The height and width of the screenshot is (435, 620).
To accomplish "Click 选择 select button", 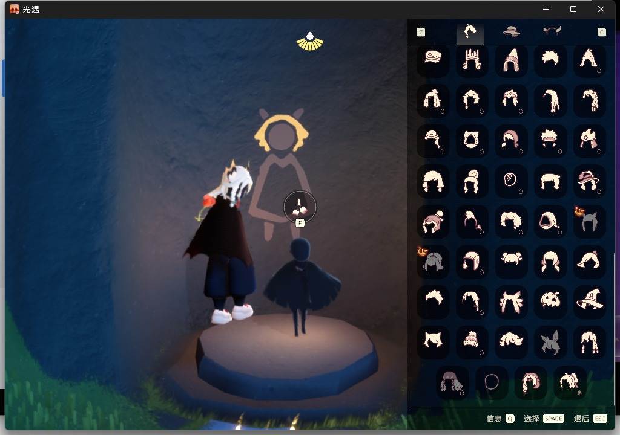I will 532,419.
